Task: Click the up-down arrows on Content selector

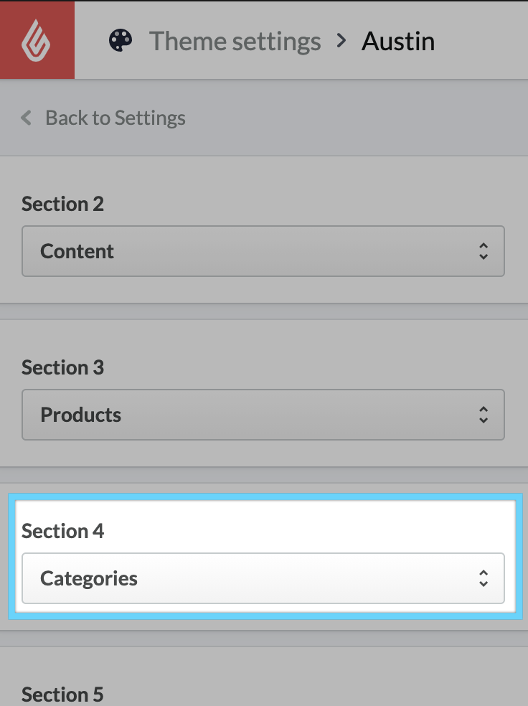Action: (483, 251)
